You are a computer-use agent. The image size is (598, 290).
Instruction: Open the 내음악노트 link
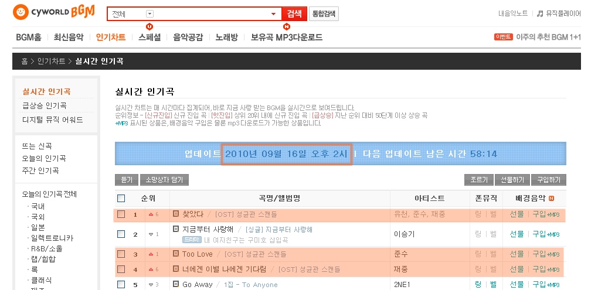click(513, 13)
